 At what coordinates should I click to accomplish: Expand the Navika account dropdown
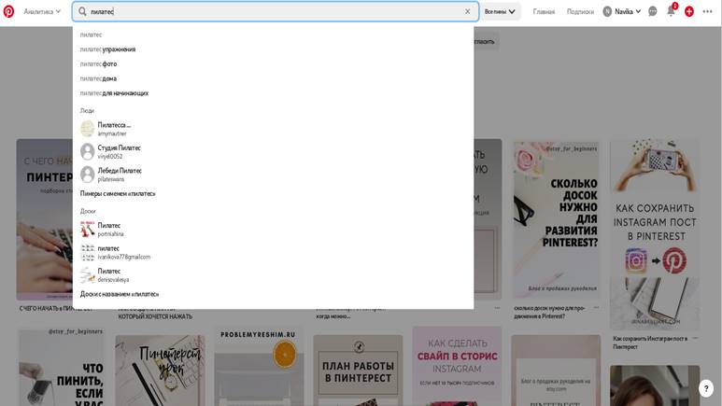[622, 11]
